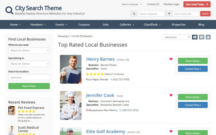The height and width of the screenshot is (135, 216).
Task: Click 'Breweries, Butcher, Cafes' specialties text
Action: 115,105
